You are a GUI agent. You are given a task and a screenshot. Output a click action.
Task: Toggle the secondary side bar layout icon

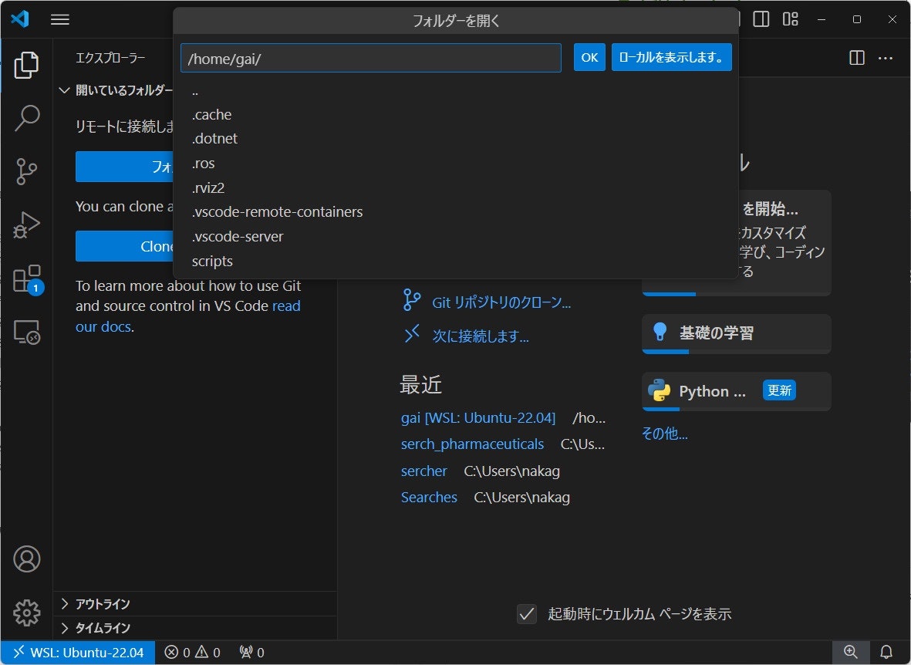click(761, 19)
